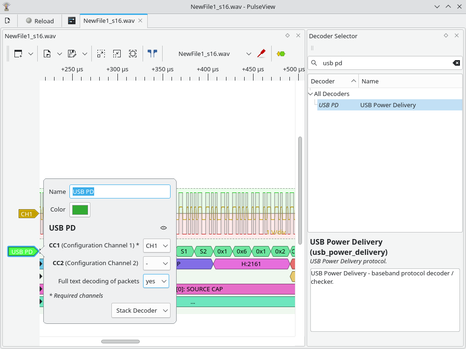The image size is (466, 349).
Task: Click the +400 µs ruler mark
Action: tap(208, 69)
